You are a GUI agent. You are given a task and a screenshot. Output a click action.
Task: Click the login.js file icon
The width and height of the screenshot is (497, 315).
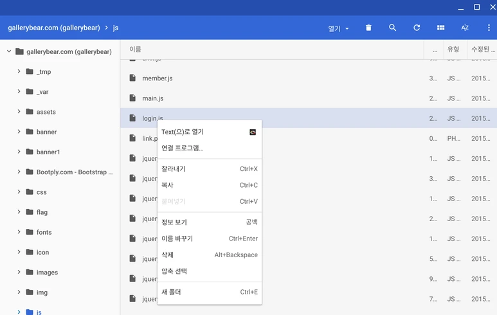pyautogui.click(x=132, y=118)
